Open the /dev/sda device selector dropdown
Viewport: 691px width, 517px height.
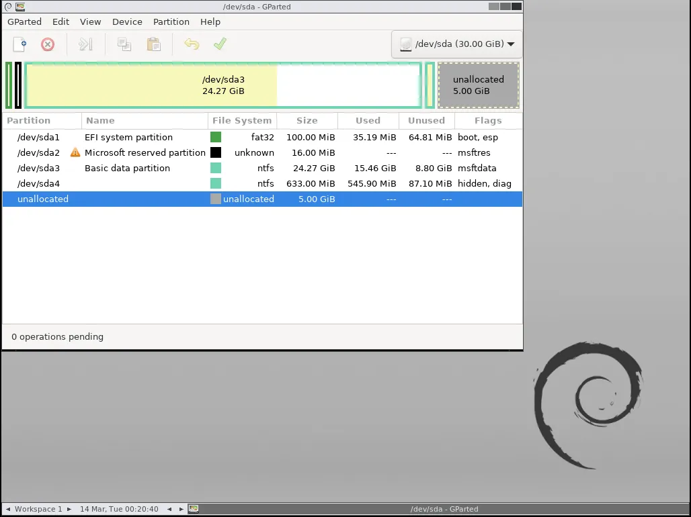(457, 44)
